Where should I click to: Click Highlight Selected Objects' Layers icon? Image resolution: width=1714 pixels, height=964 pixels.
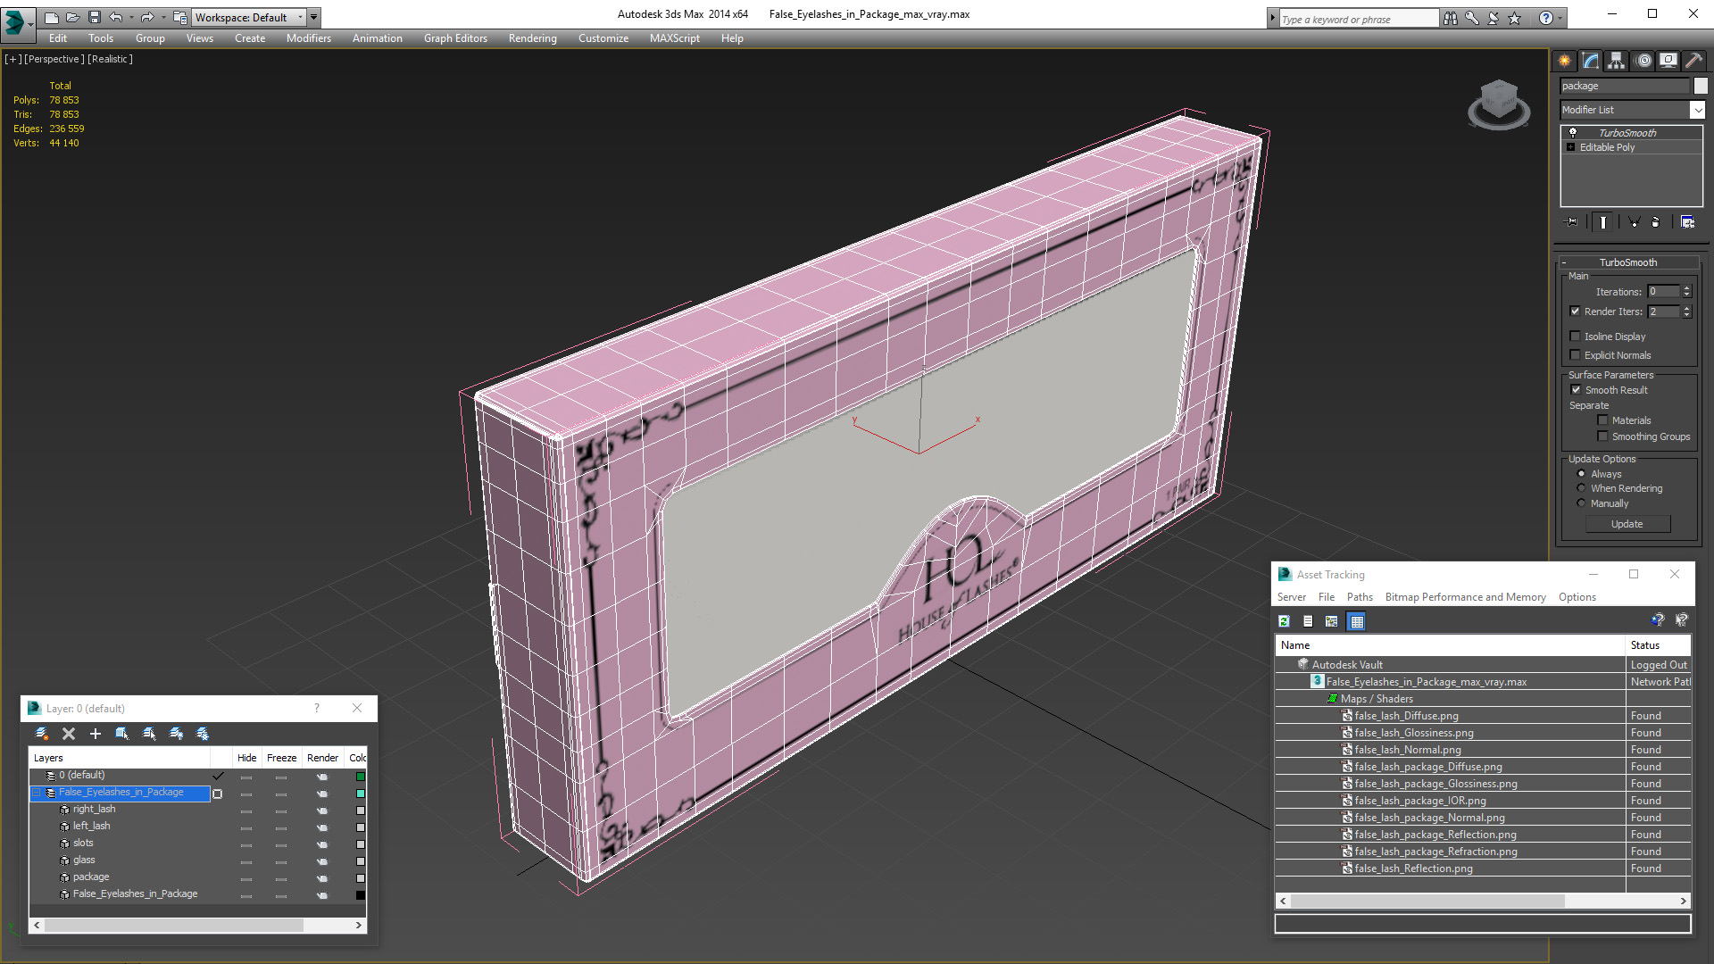pyautogui.click(x=149, y=734)
